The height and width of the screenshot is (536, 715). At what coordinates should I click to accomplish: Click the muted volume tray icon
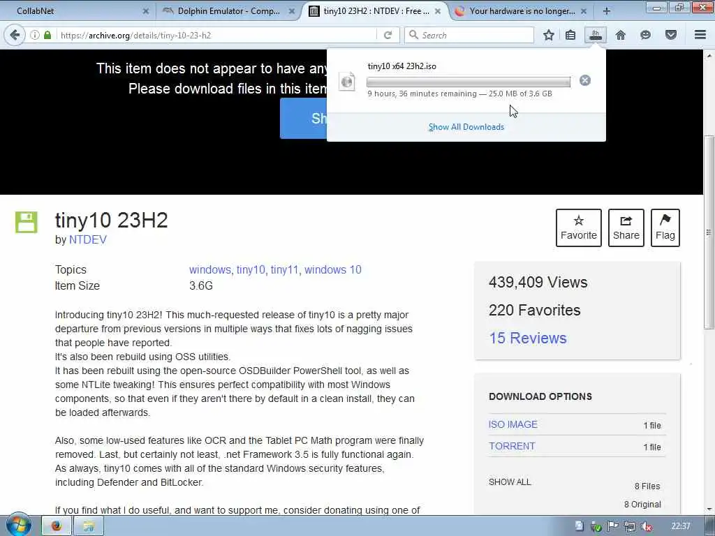click(x=646, y=526)
